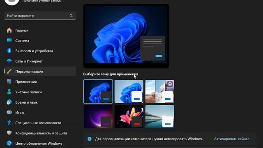The image size is (263, 148).
Task: Select the dark blue Windows bloom theme
Action: (x=98, y=91)
